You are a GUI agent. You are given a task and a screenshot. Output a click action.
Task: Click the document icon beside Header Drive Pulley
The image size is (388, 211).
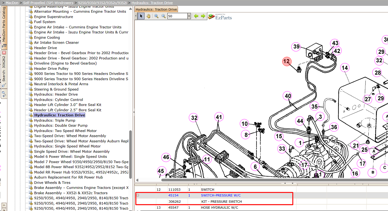[x=31, y=68]
